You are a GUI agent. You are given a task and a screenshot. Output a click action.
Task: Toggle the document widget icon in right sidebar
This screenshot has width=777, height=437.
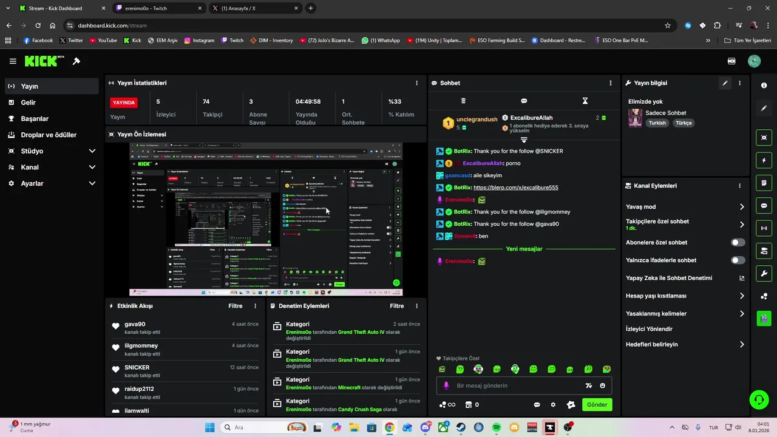[x=764, y=183]
